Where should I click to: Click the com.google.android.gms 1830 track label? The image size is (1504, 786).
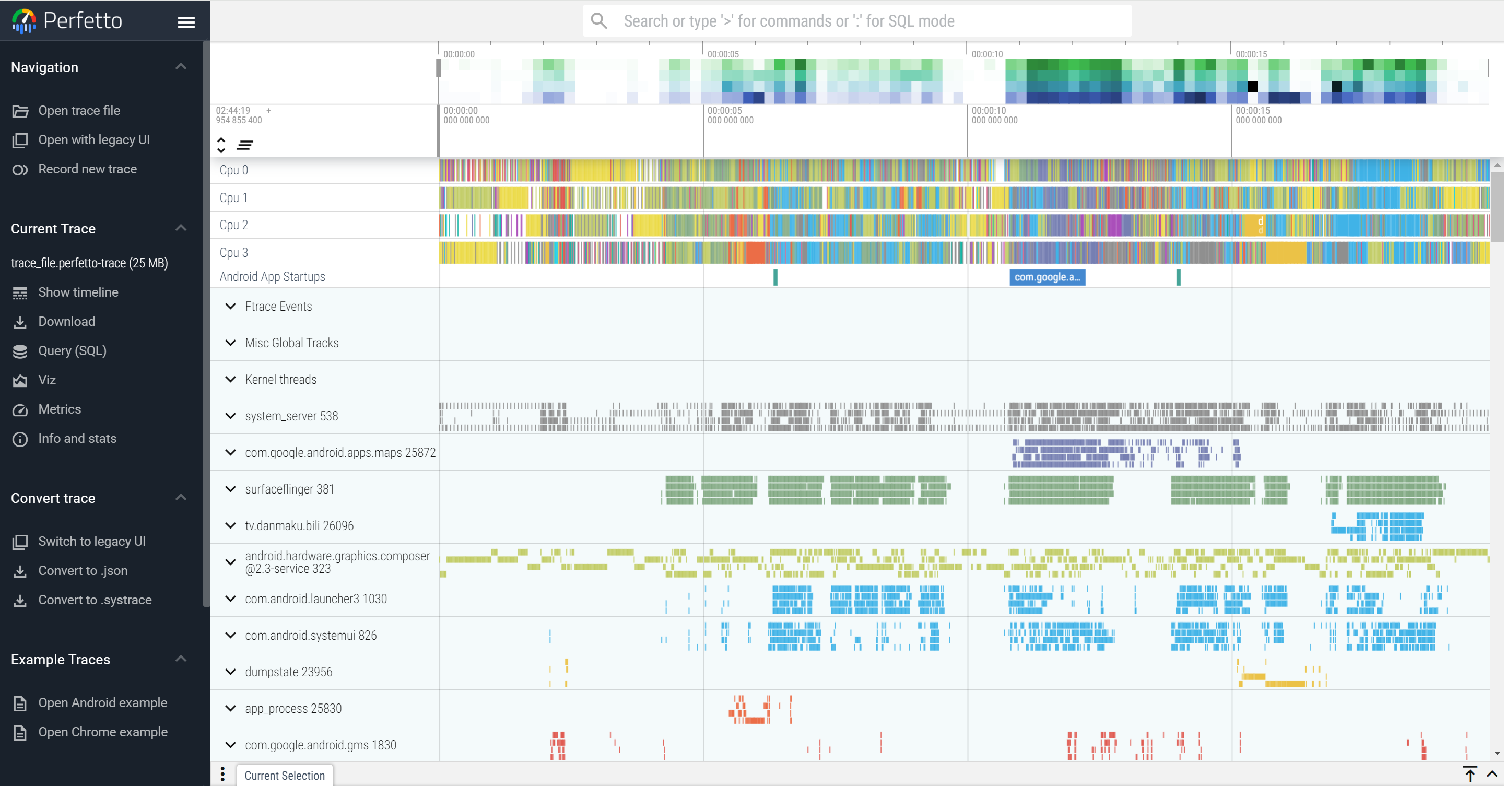tap(321, 745)
